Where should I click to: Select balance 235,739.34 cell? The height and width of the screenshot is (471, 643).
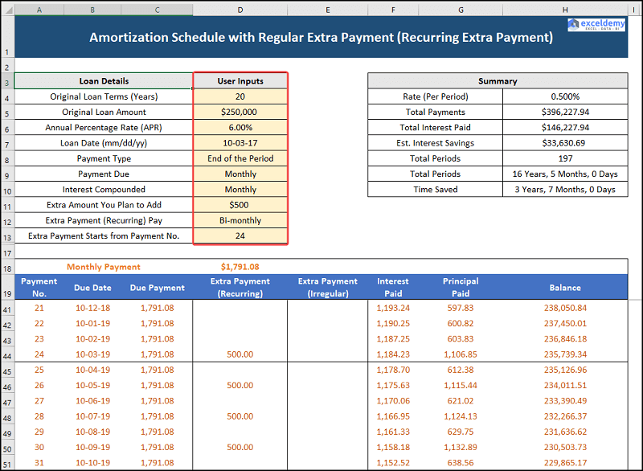[565, 354]
